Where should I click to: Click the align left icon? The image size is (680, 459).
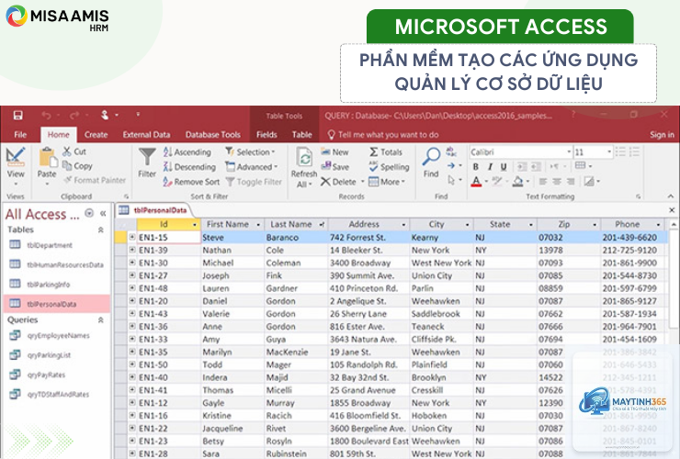(542, 182)
